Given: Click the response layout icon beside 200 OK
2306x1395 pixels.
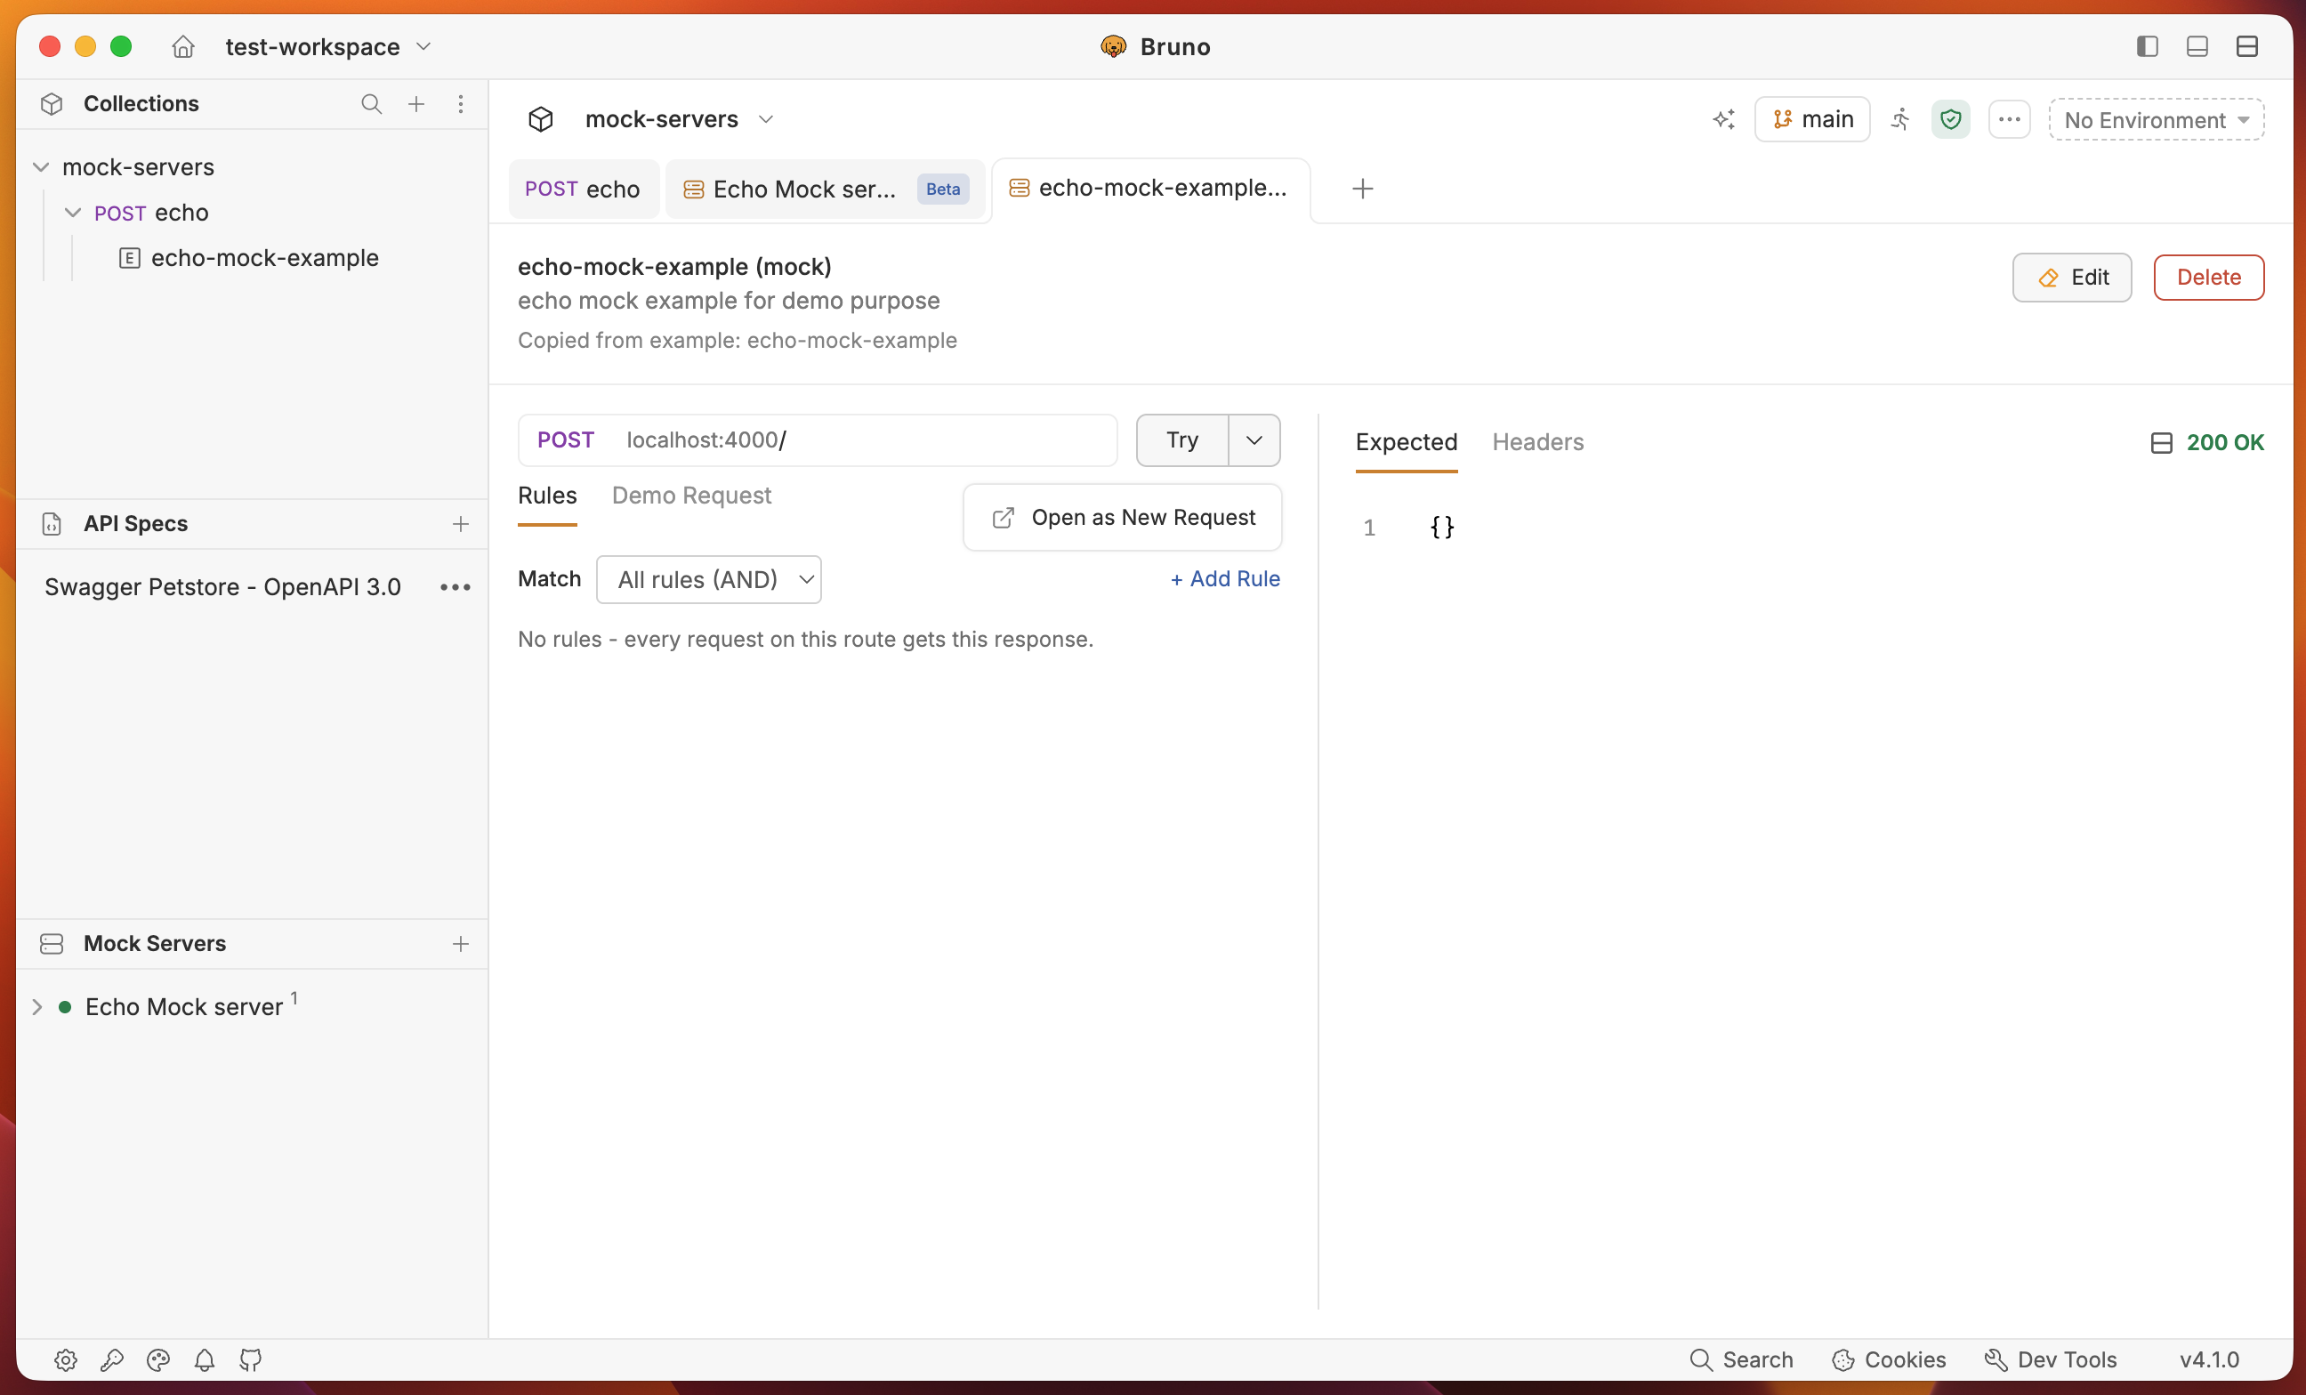Looking at the screenshot, I should pyautogui.click(x=2162, y=442).
